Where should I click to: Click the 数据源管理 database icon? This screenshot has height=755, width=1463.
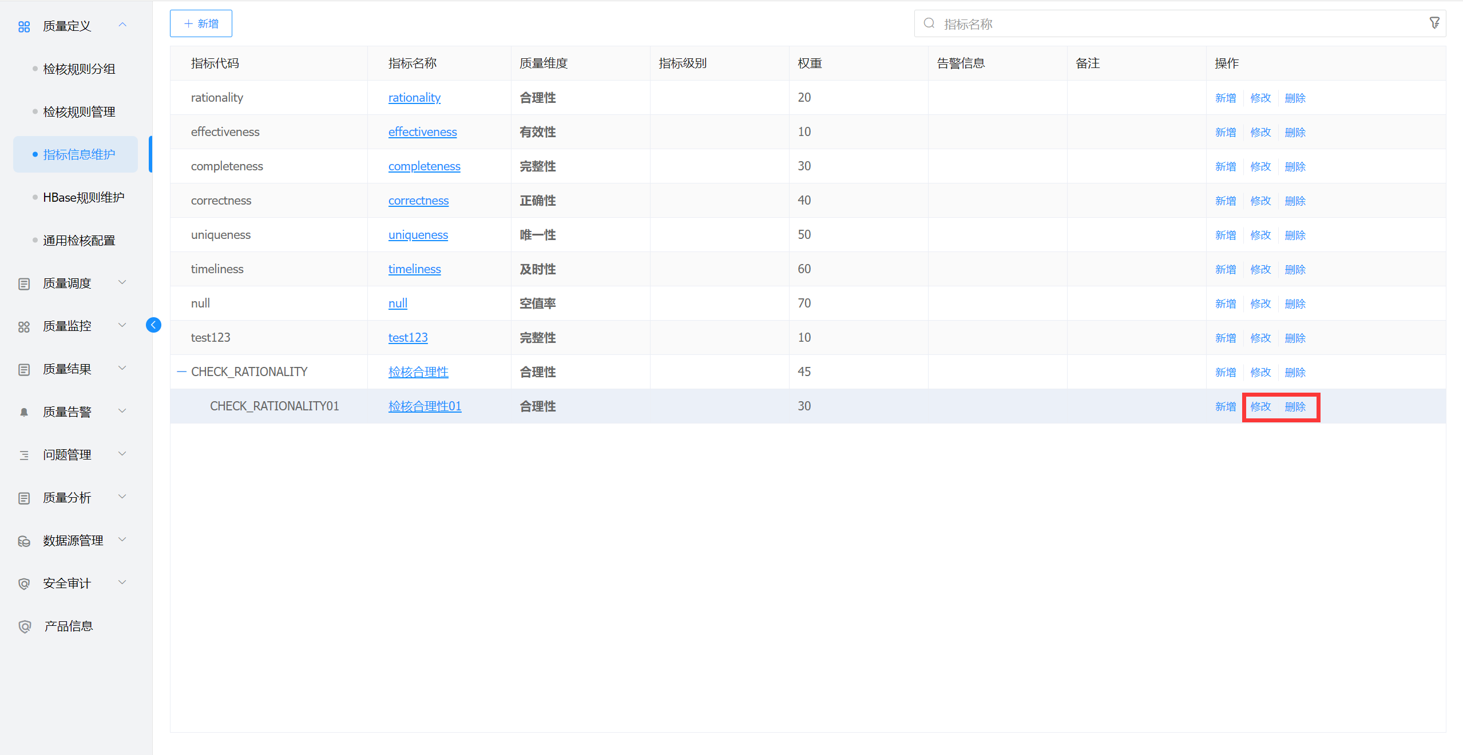24,541
